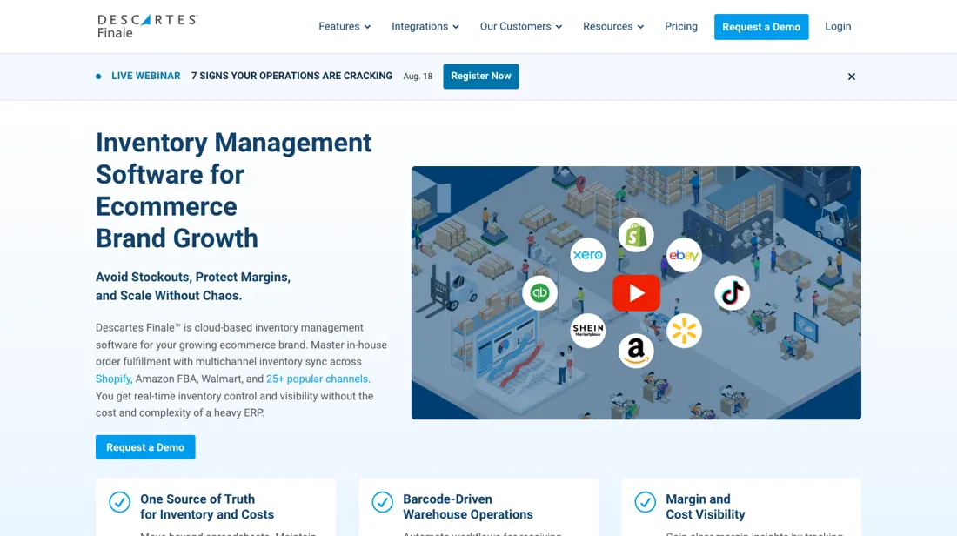
Task: Click the Avoid Stockouts, Protect Margins subheading
Action: click(x=193, y=286)
